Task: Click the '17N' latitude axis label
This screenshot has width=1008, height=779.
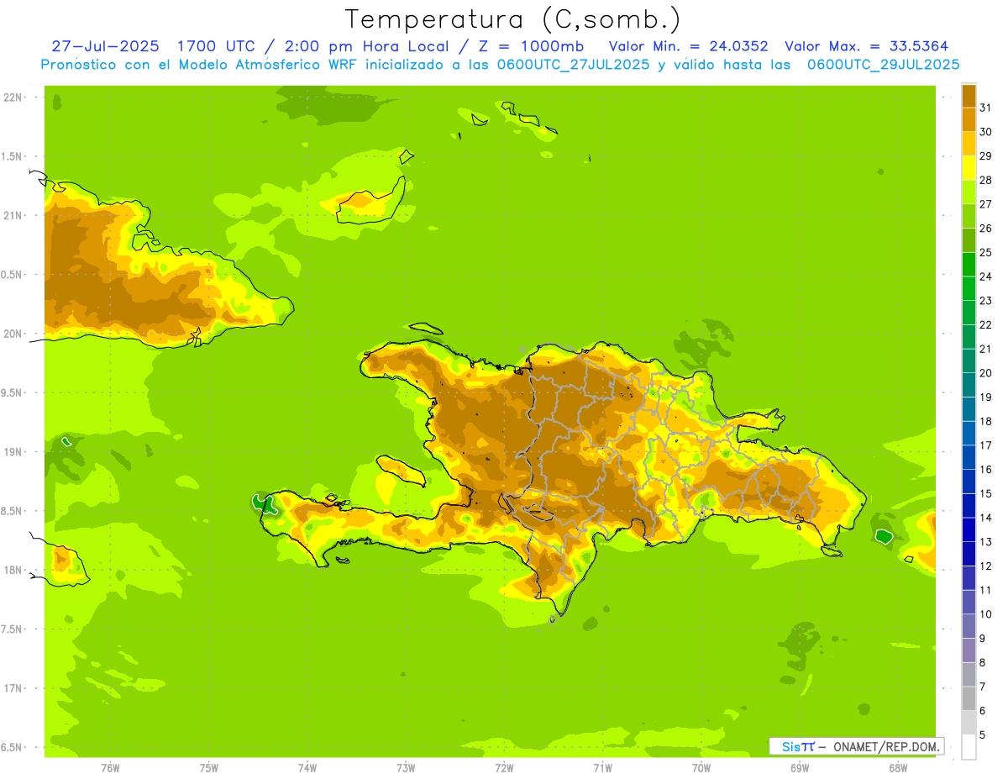Action: tap(13, 688)
